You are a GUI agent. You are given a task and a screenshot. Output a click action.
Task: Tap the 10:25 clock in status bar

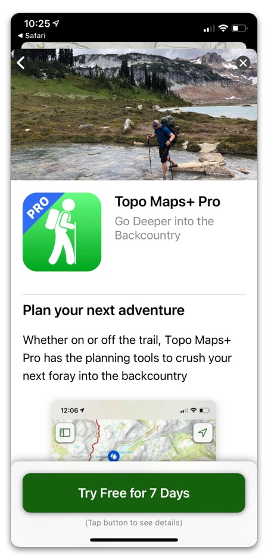coord(37,24)
